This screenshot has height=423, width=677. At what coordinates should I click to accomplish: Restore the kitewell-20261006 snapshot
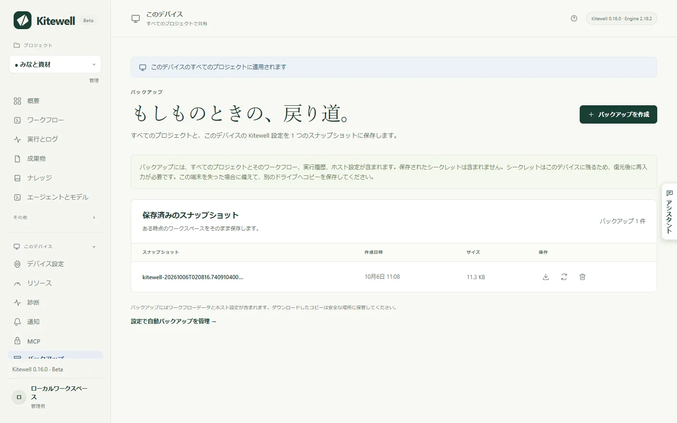[x=564, y=277]
